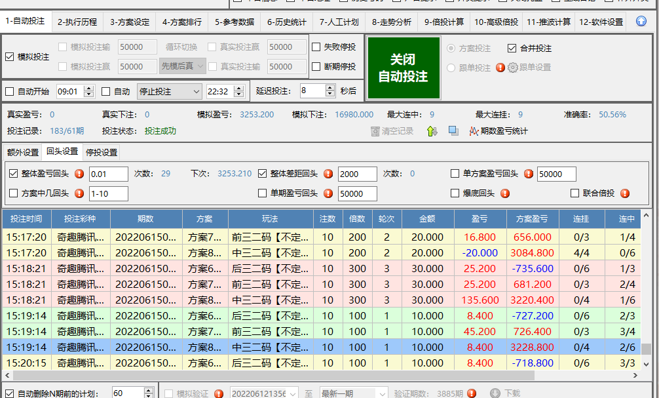
Task: Toggle 整体盈亏回头 checkbox
Action: [x=14, y=173]
